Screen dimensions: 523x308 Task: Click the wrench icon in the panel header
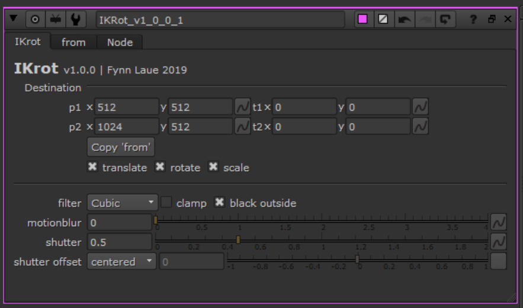tap(75, 20)
